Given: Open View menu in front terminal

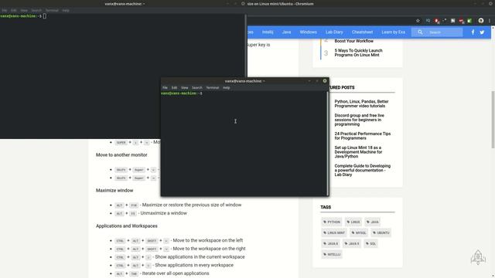Looking at the screenshot, I should 184,87.
